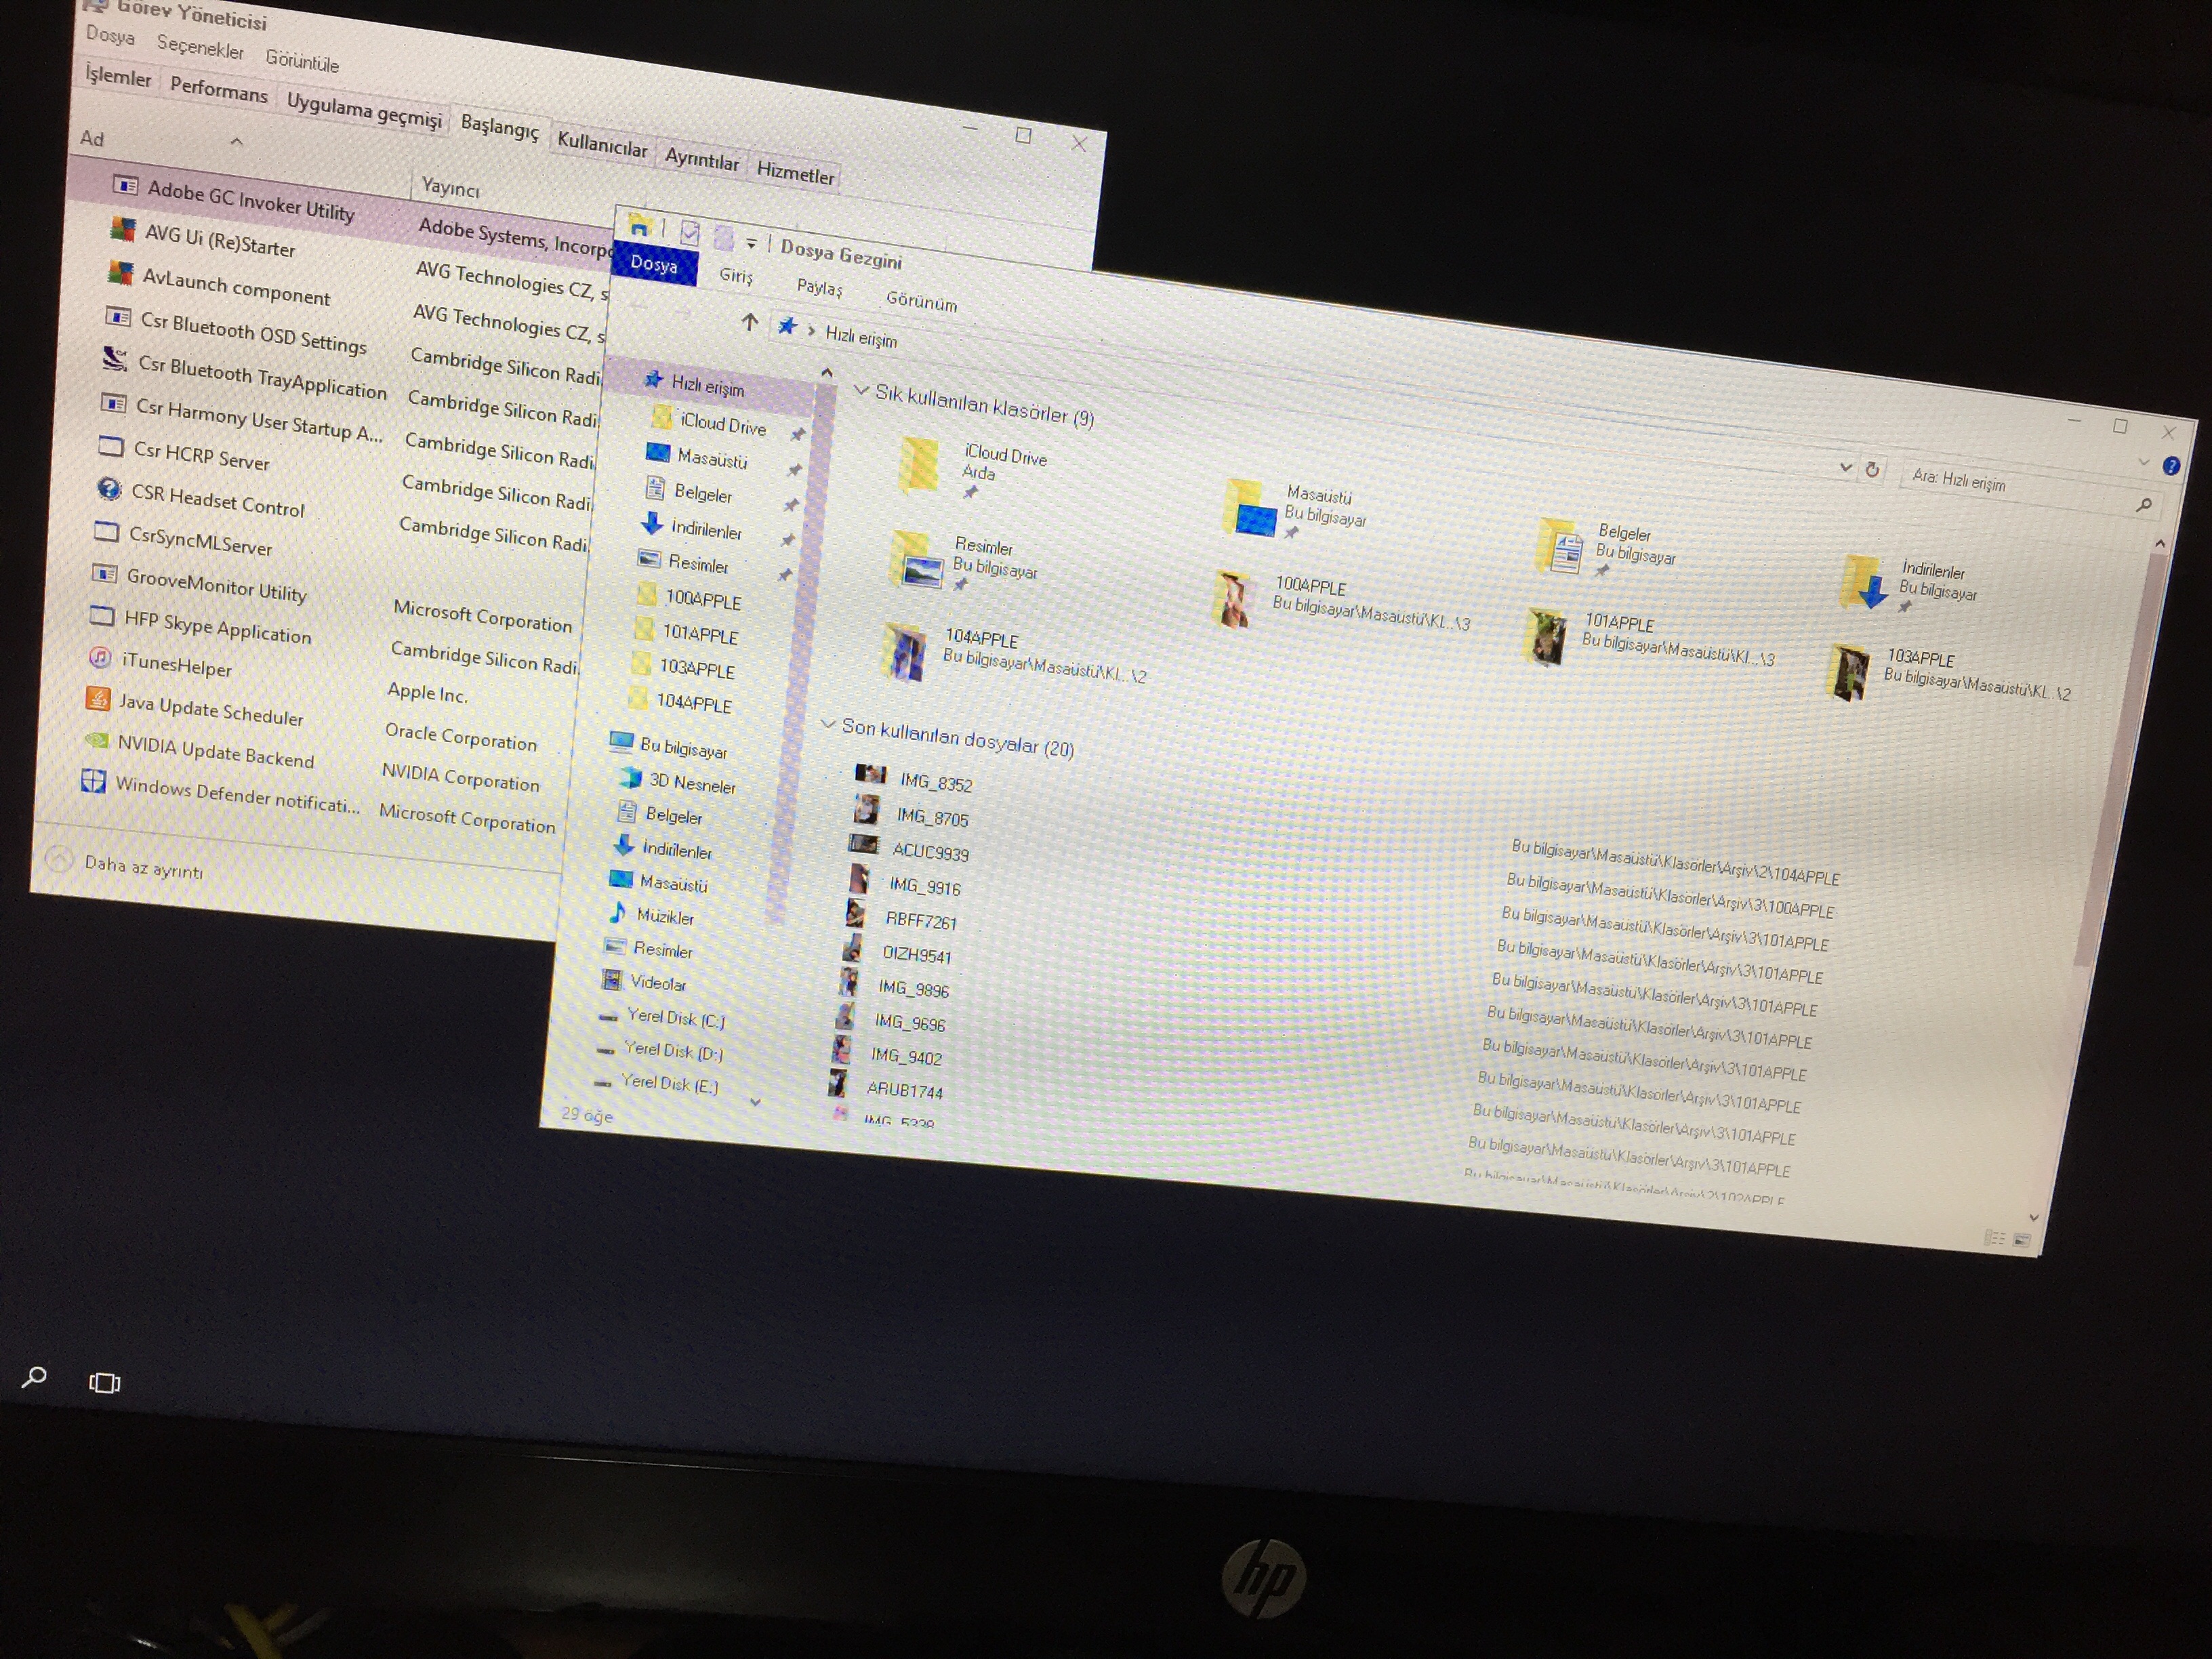Select Hızlı erişim in navigation pane
The image size is (2212, 1659).
point(708,385)
